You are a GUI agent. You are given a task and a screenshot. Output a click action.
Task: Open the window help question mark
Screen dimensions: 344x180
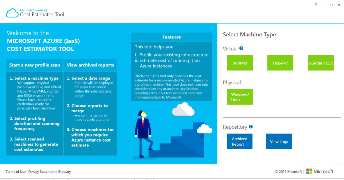316,5
